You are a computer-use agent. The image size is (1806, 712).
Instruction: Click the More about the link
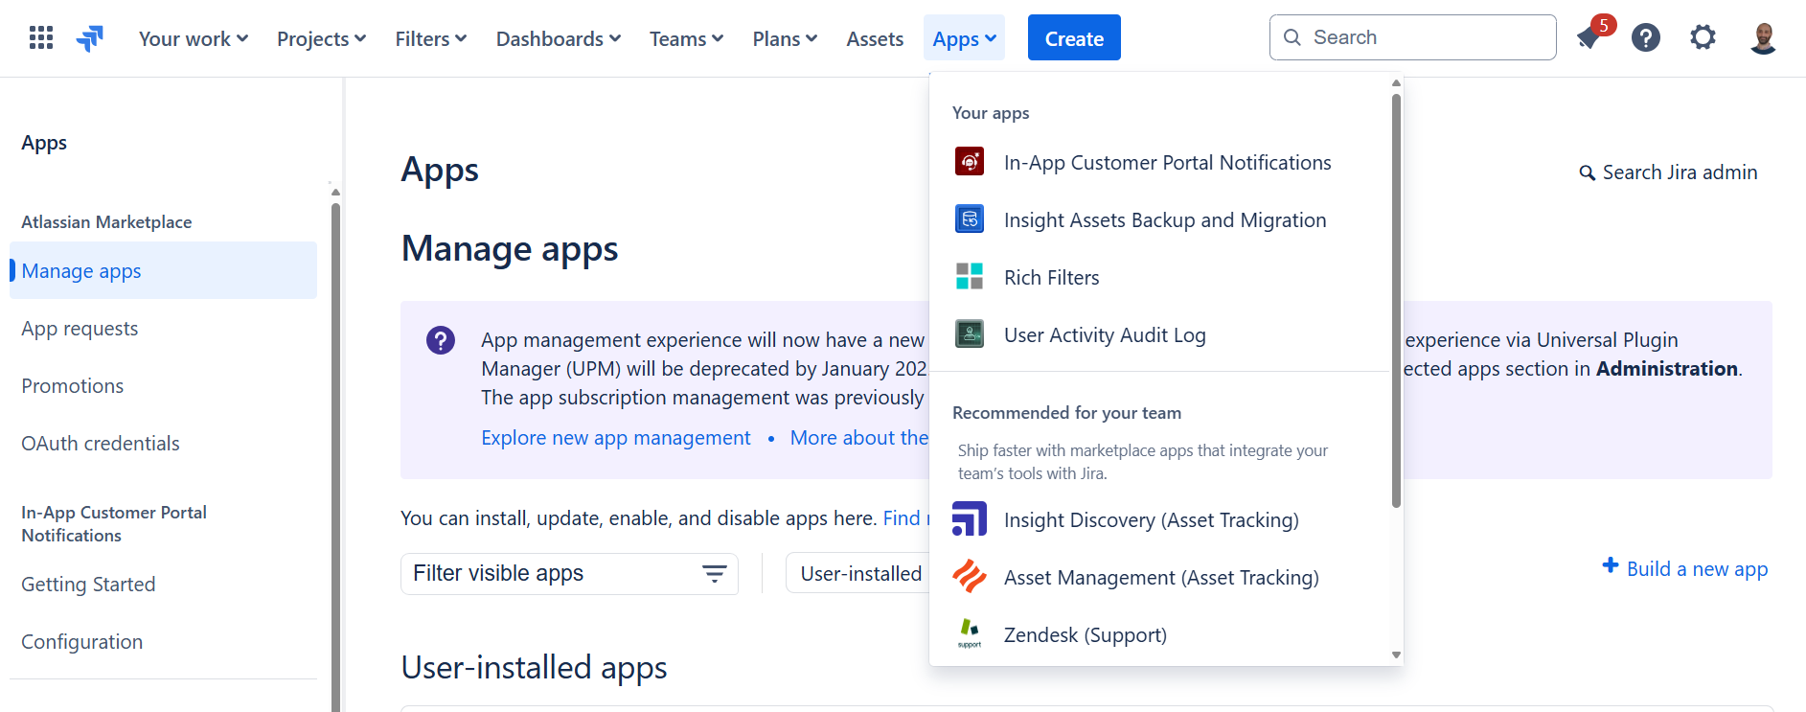click(x=859, y=438)
